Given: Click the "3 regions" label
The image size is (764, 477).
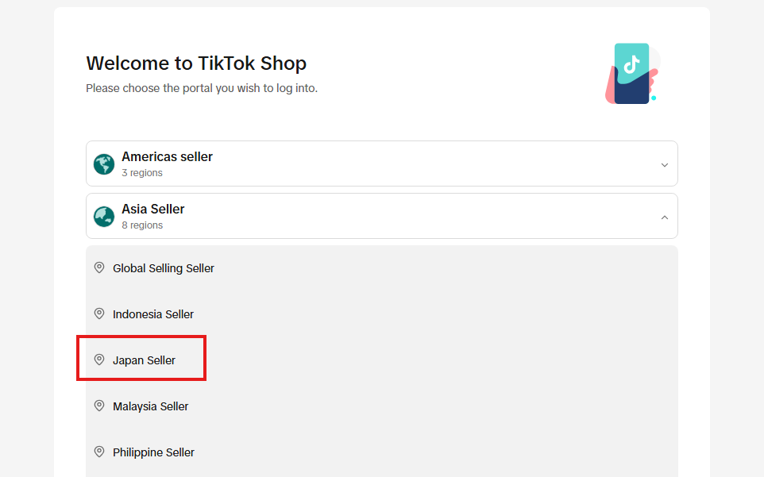Looking at the screenshot, I should pos(142,173).
